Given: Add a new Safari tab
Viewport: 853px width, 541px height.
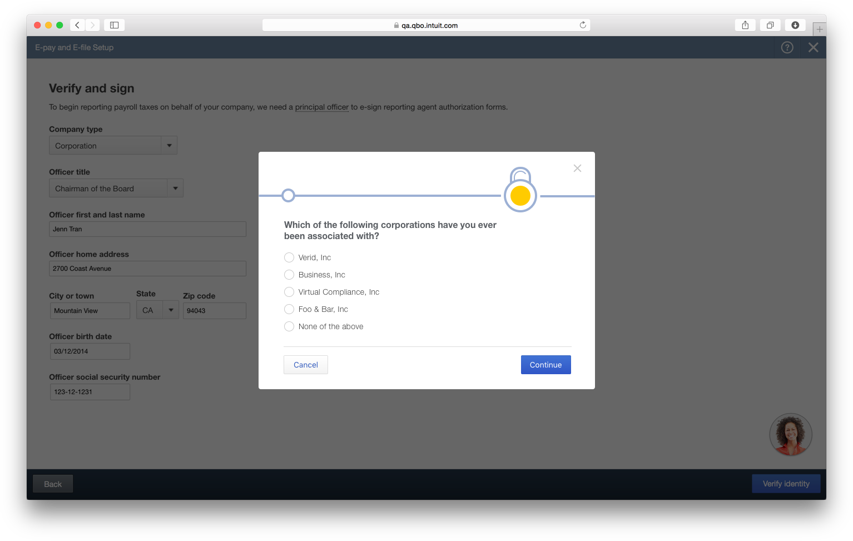Looking at the screenshot, I should [x=819, y=29].
